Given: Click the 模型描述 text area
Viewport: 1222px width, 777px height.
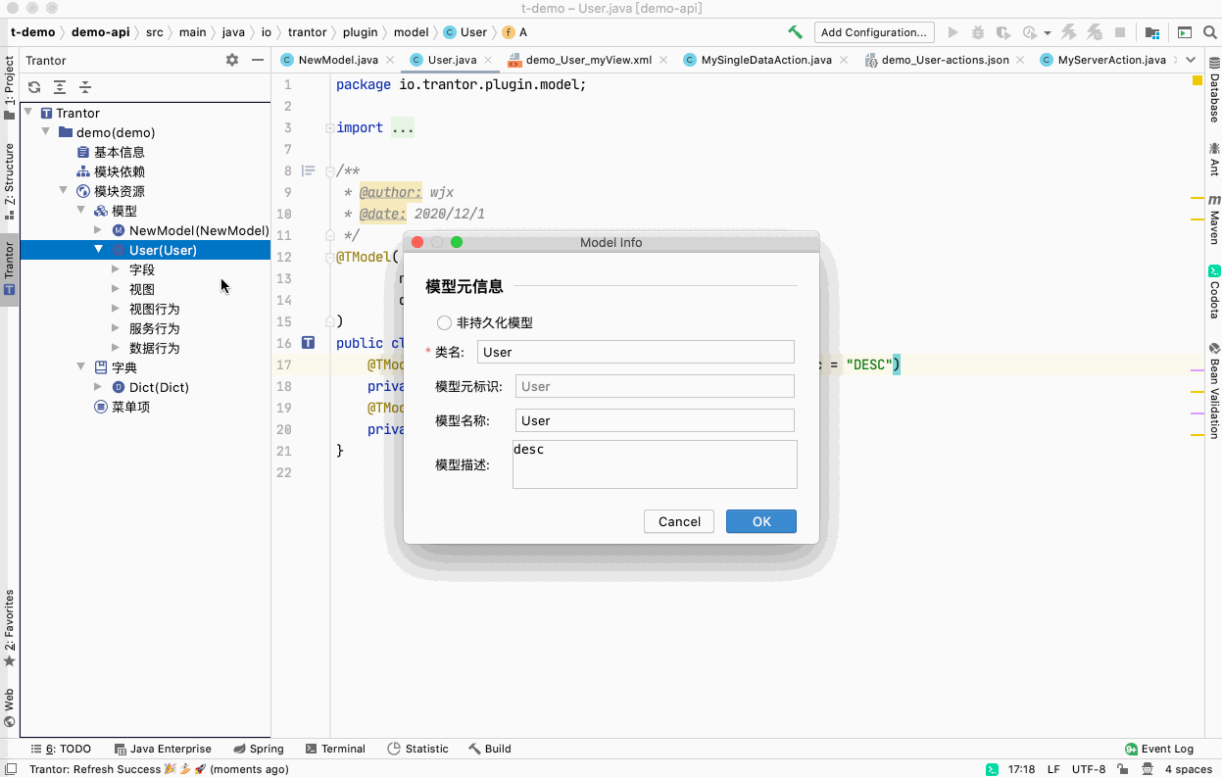Looking at the screenshot, I should click(655, 463).
